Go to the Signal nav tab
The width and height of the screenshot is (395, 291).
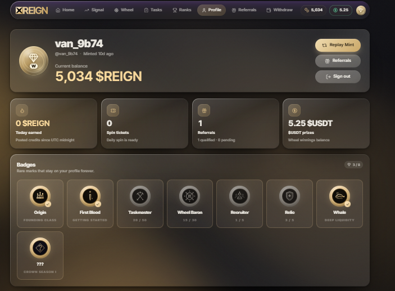click(94, 10)
